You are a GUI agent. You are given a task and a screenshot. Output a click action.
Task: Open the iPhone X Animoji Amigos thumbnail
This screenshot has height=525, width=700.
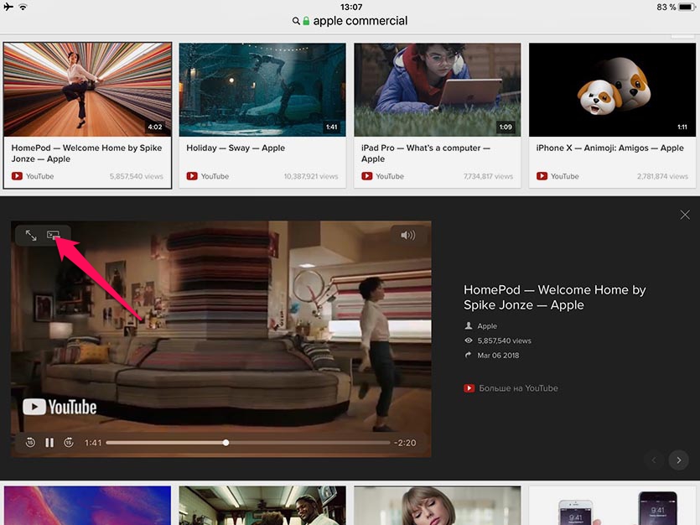pyautogui.click(x=611, y=90)
